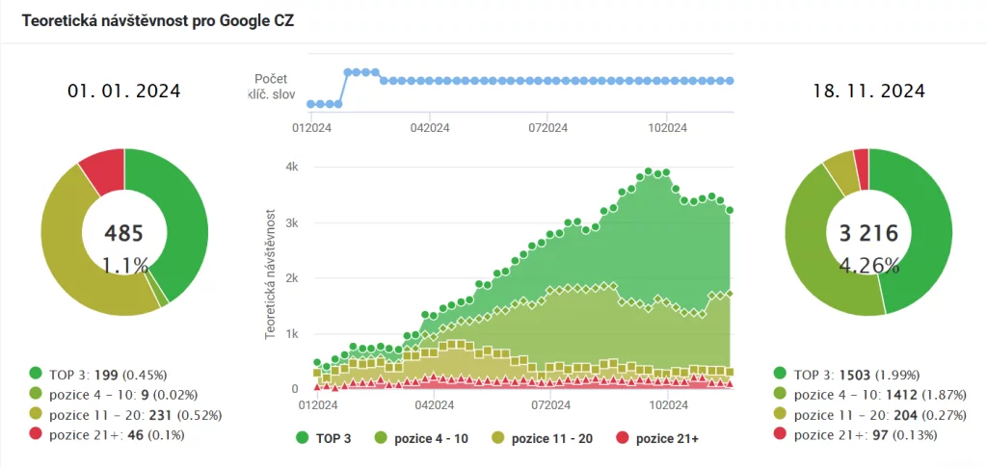Click the 01. 01. 2024 date heading
Screen dimensions: 987x467
(123, 91)
